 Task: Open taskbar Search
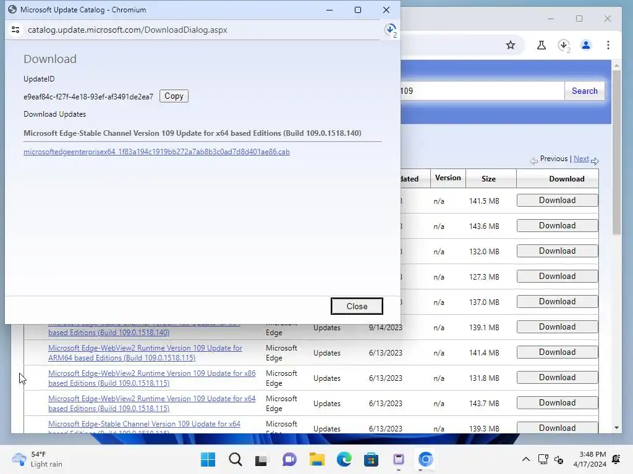click(x=236, y=459)
